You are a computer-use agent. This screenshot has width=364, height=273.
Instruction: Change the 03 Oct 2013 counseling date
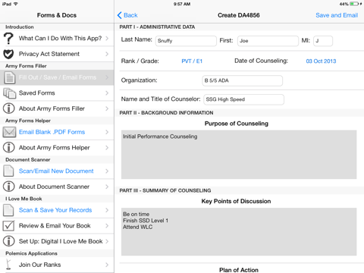(x=321, y=61)
